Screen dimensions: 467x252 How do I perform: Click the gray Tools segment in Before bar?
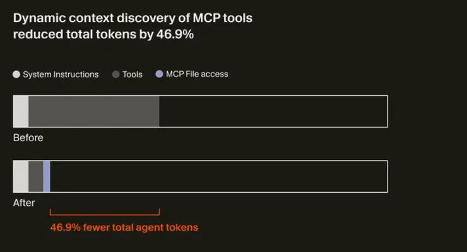[x=93, y=112]
